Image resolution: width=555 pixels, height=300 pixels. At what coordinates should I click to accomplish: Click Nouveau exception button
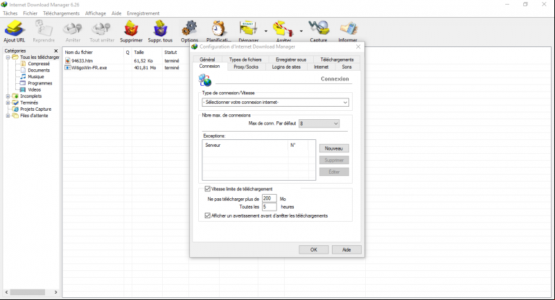click(334, 148)
